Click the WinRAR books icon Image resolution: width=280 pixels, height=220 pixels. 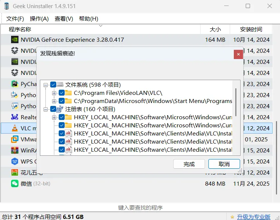click(15, 150)
